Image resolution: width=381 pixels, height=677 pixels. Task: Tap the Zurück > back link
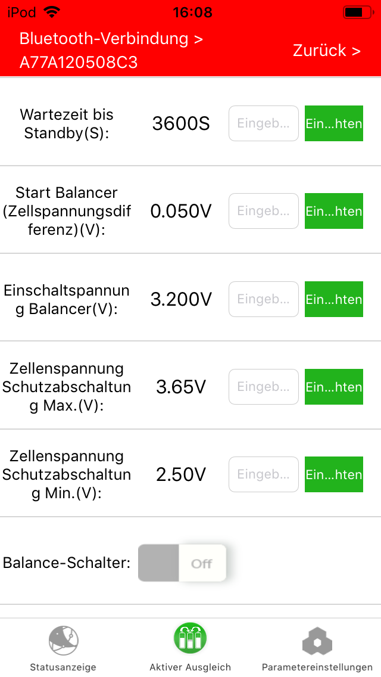tap(327, 51)
